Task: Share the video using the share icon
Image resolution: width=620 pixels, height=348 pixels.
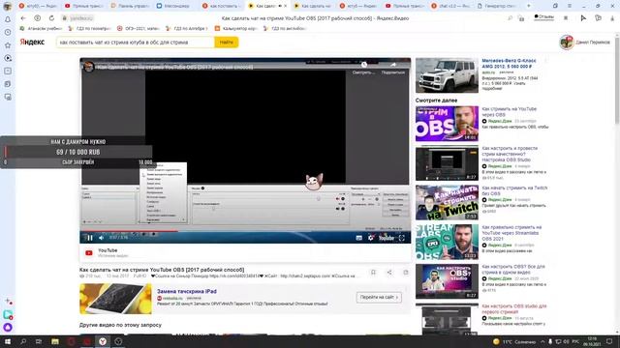Action: click(x=389, y=273)
